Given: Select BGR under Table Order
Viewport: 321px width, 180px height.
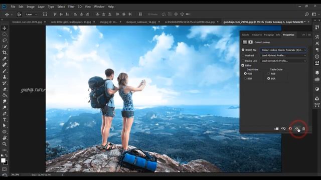Looking at the screenshot, I should click(269, 78).
